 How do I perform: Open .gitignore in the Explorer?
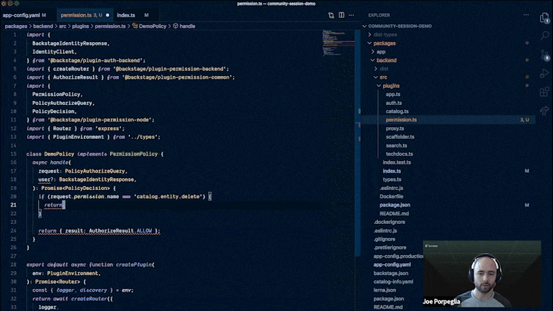click(384, 239)
